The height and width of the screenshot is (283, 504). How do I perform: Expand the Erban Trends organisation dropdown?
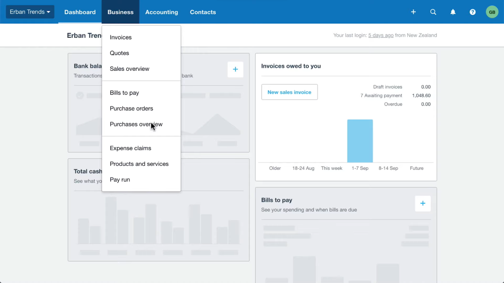(x=30, y=11)
